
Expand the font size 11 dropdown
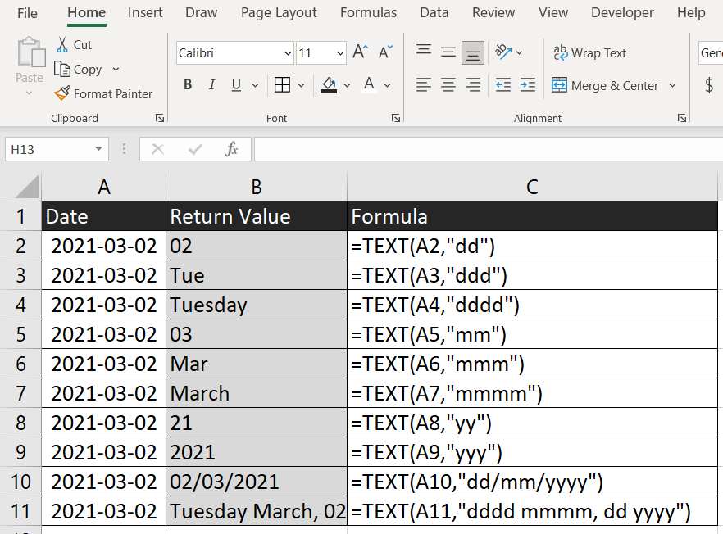[x=340, y=53]
